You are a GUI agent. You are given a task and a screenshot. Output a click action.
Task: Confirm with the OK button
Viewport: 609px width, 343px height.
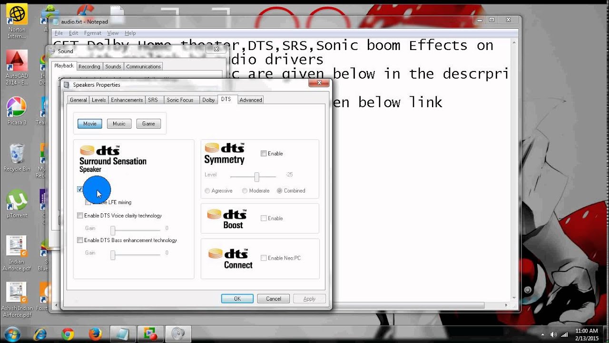pyautogui.click(x=237, y=299)
